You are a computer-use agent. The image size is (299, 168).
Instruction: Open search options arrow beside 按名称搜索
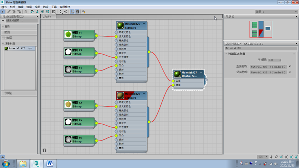pyautogui.click(x=3, y=21)
